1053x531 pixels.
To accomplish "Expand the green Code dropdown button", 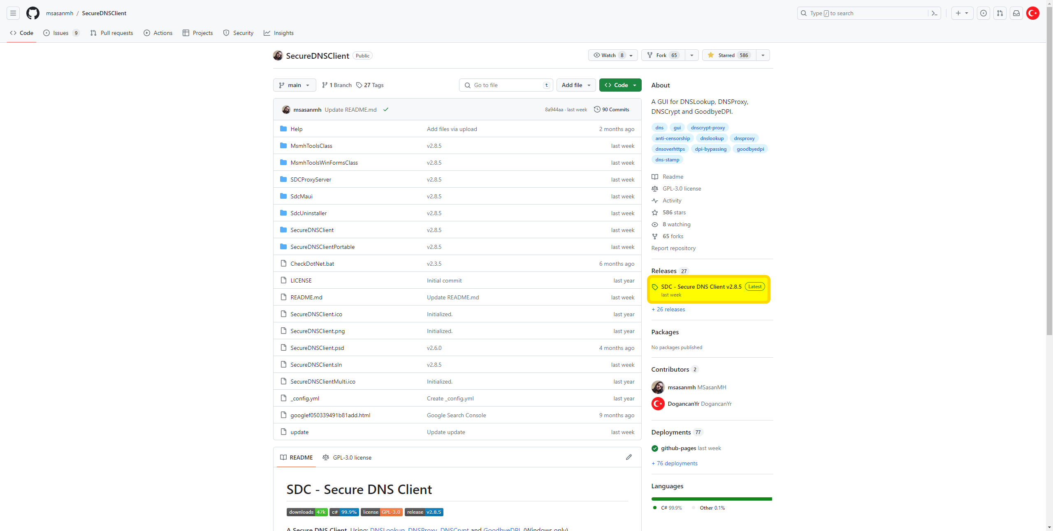I will pyautogui.click(x=620, y=85).
